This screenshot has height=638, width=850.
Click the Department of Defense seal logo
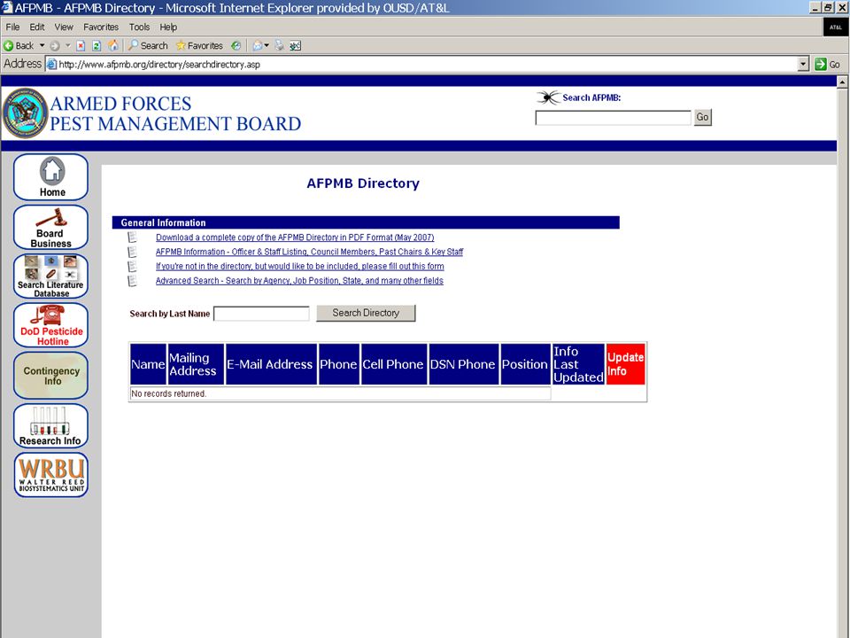[x=25, y=113]
